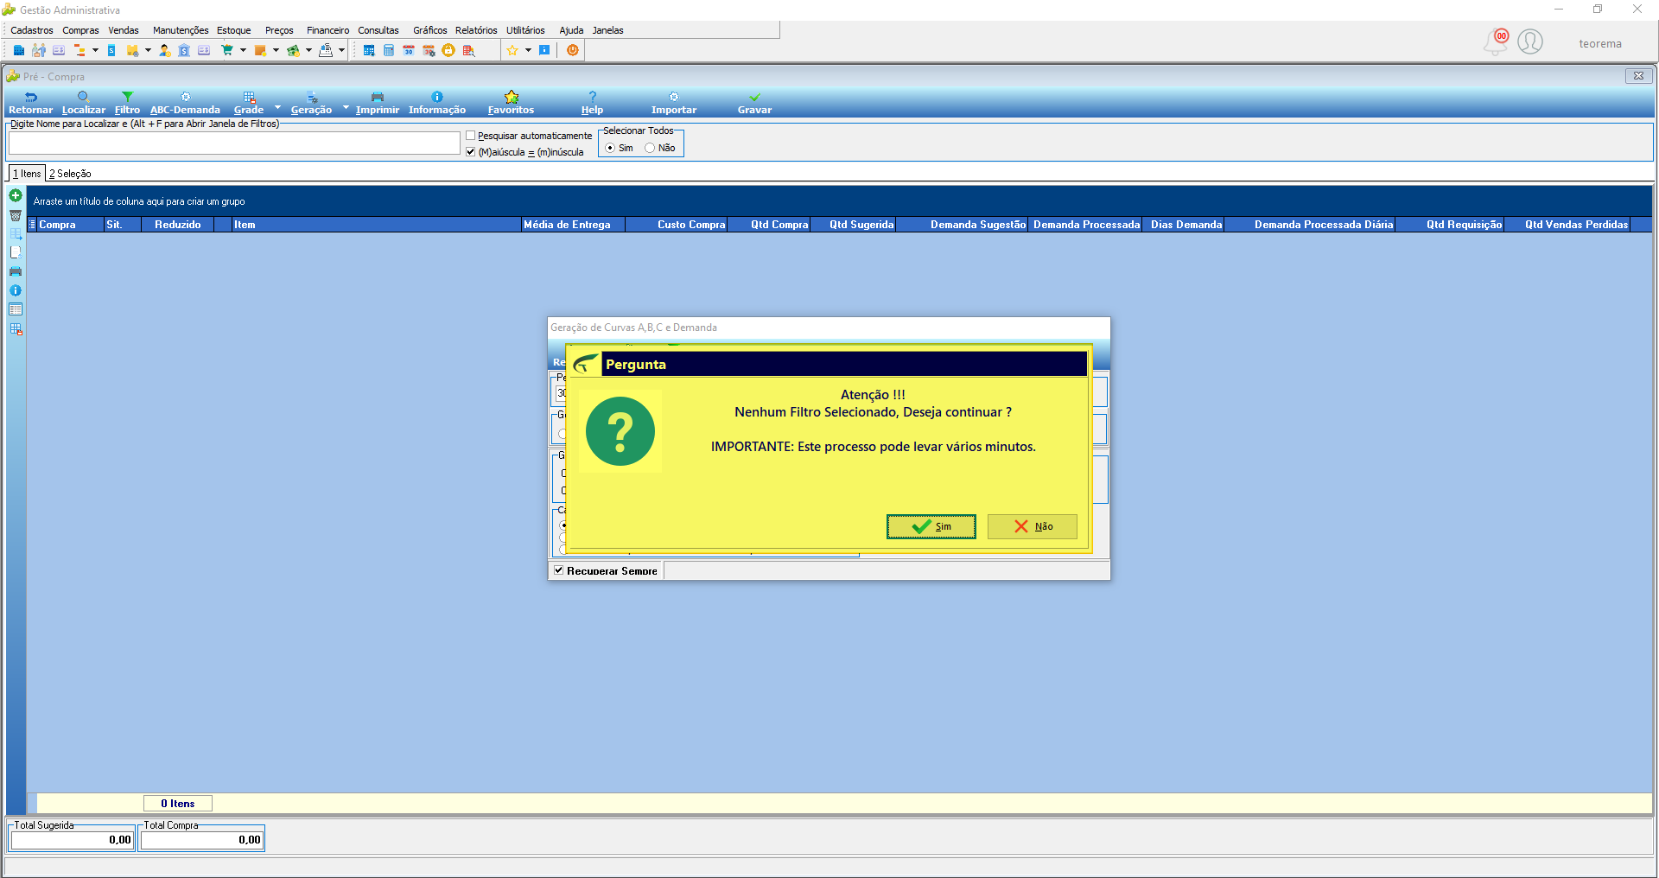The width and height of the screenshot is (1659, 878).
Task: Click the ABC-Demanda button
Action: click(185, 103)
